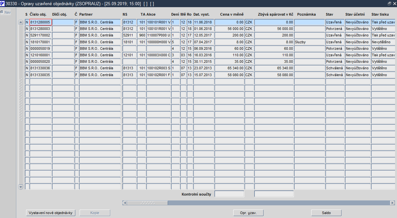Click first Kontrolní součty total field
The image size is (397, 218).
(x=229, y=194)
